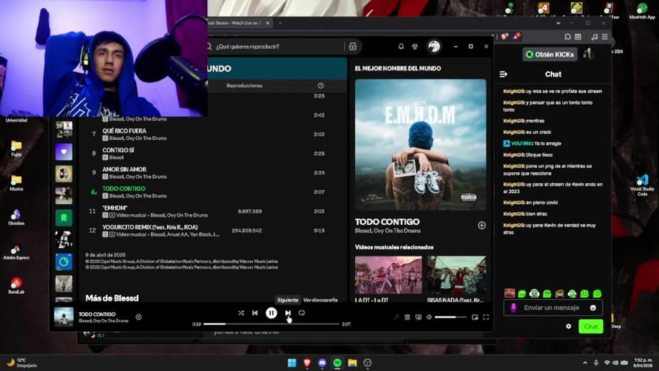Show hidden system tray icons chevron
Screen dimensions: 659x371
[x=585, y=363]
